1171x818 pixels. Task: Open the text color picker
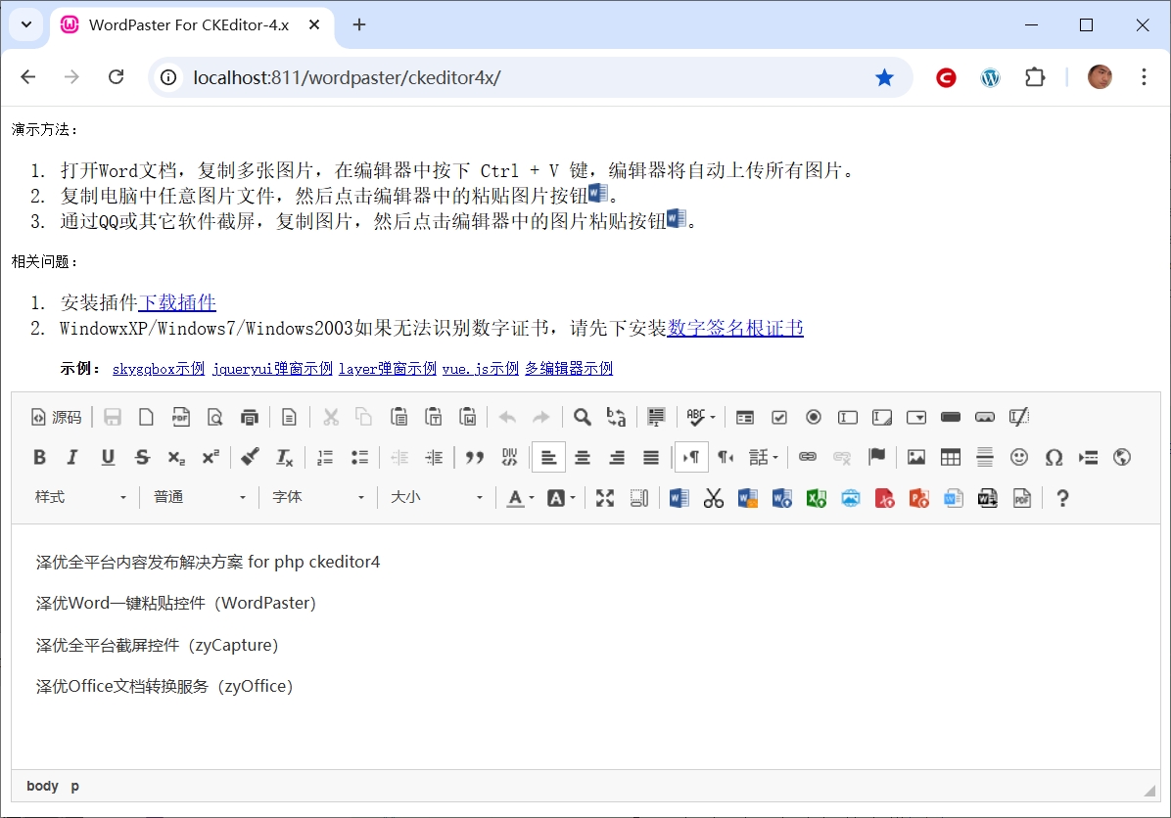coord(520,498)
